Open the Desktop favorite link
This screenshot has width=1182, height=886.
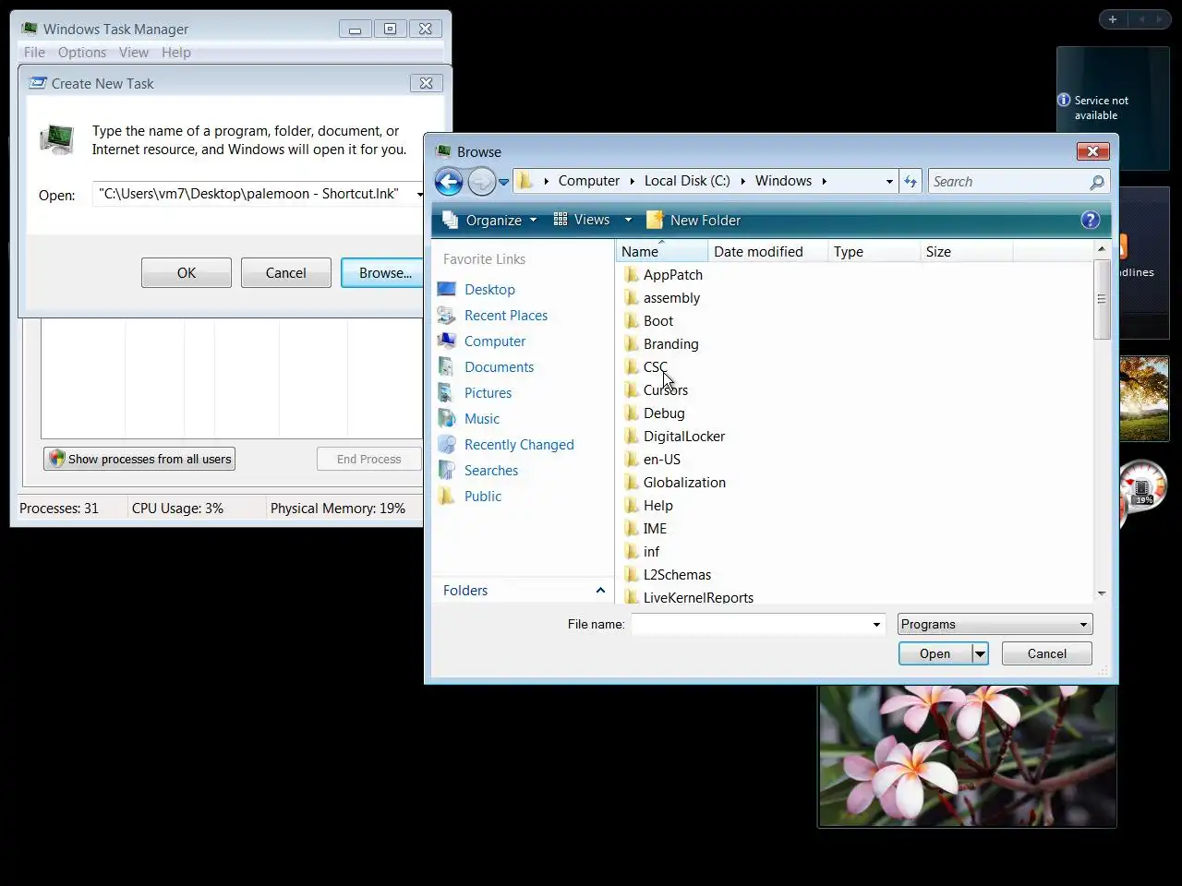pos(489,290)
